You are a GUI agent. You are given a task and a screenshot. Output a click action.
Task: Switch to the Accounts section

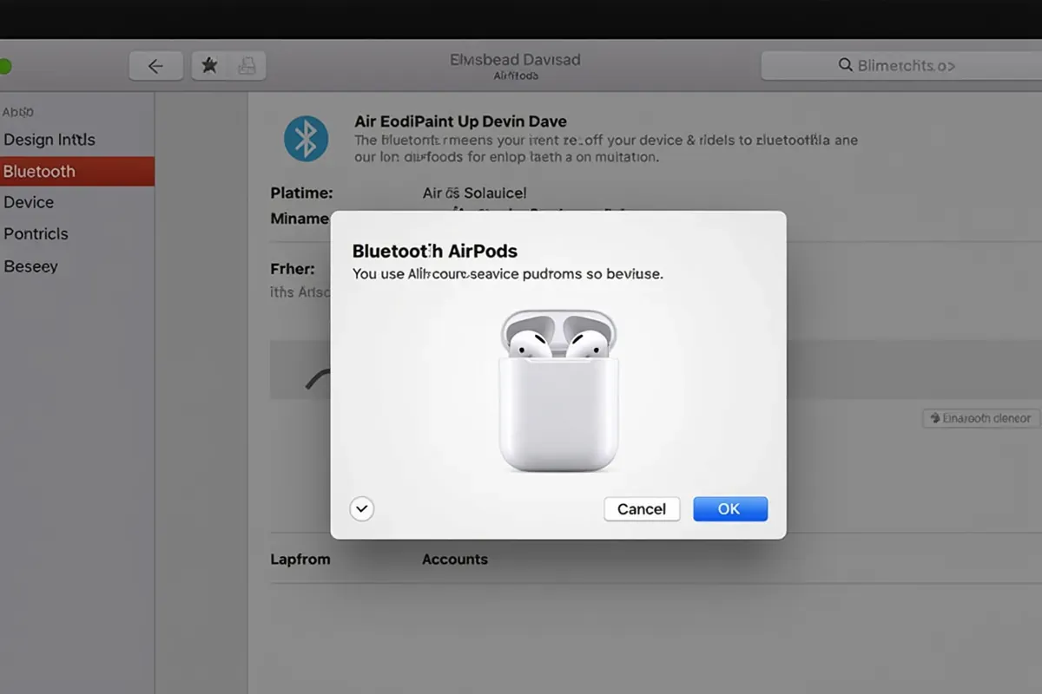[x=455, y=559]
